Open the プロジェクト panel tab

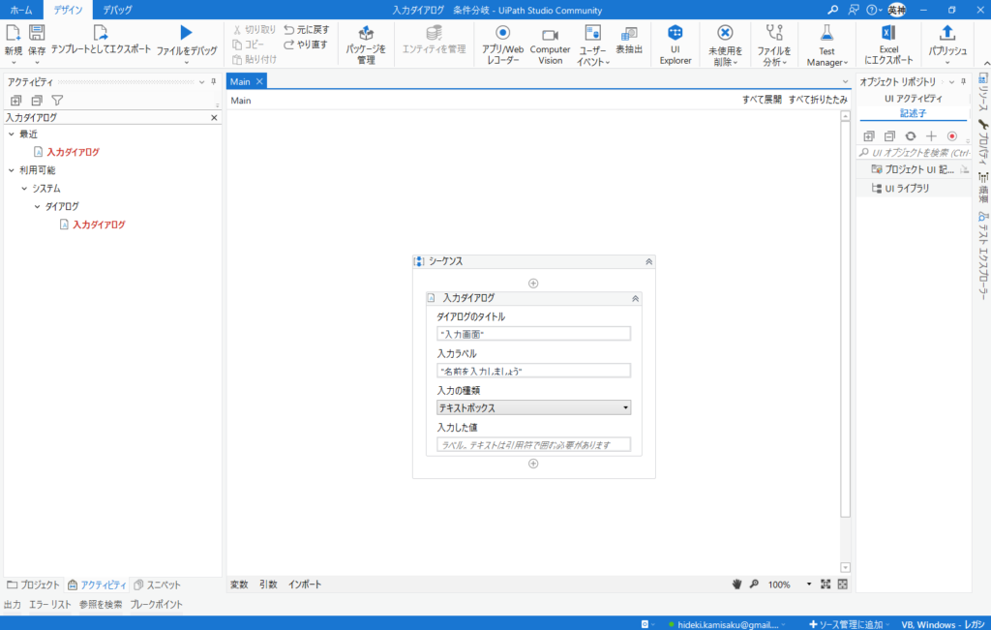point(34,585)
